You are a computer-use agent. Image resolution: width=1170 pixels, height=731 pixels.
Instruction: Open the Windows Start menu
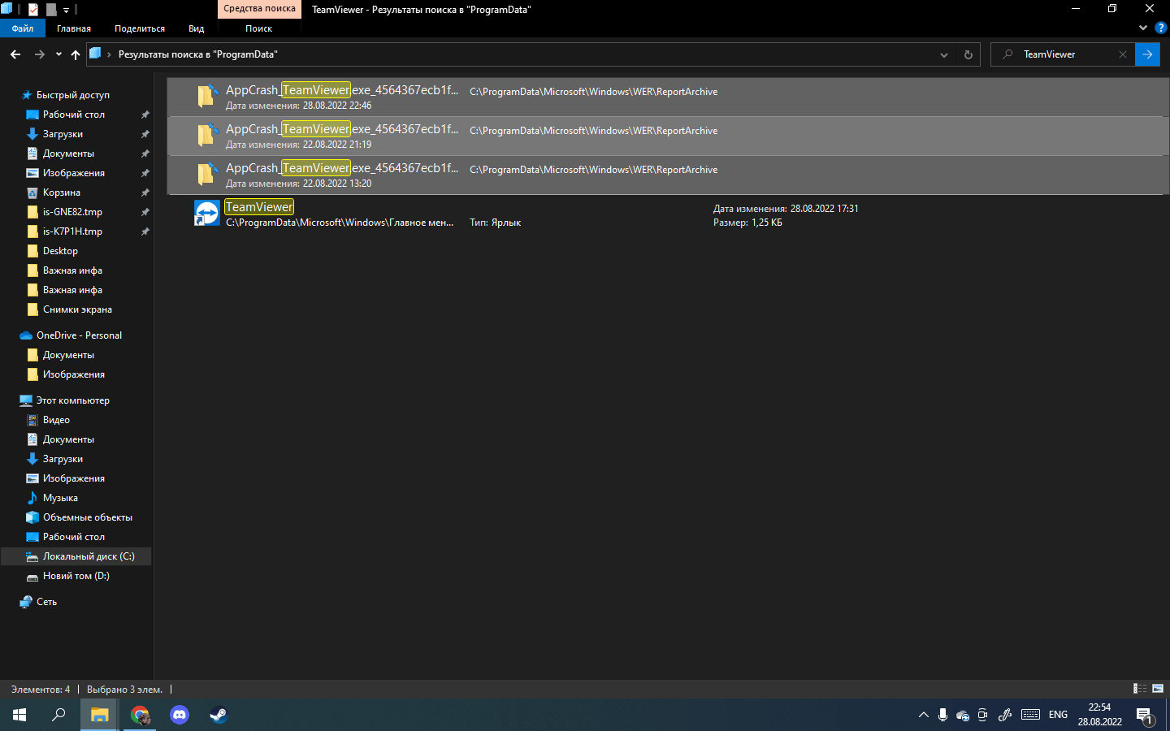(19, 715)
